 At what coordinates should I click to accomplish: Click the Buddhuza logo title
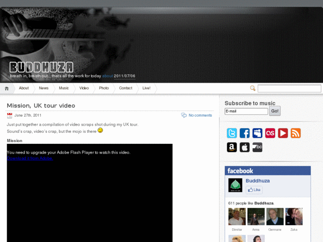pos(41,67)
